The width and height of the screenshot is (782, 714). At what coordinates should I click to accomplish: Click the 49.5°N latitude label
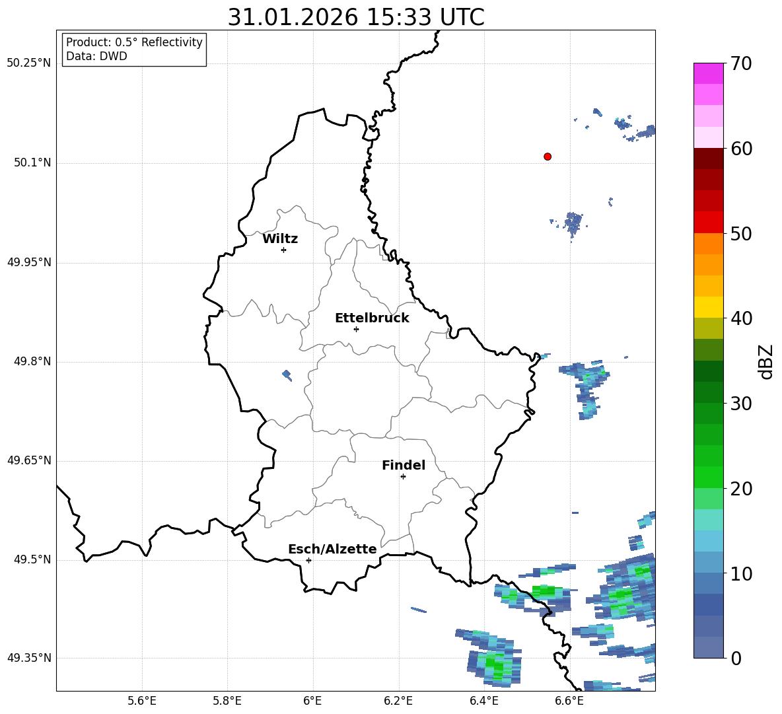click(32, 559)
